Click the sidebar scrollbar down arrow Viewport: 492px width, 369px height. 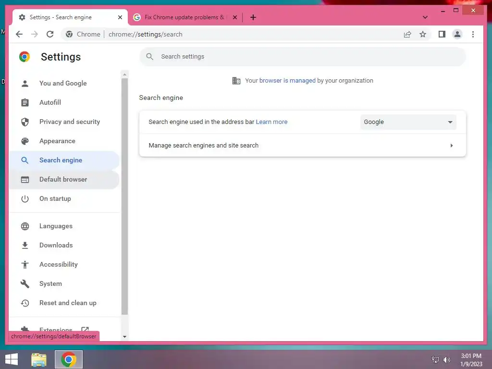tap(124, 337)
